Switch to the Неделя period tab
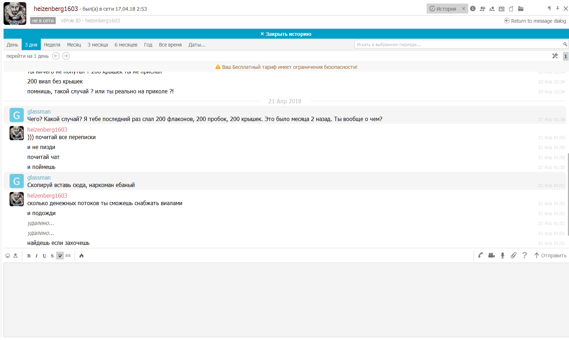The image size is (569, 340). coord(52,45)
